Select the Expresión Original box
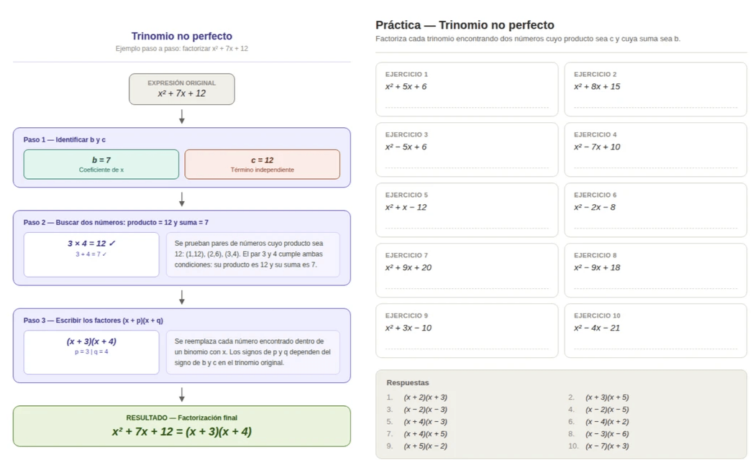Screen dimensions: 753x465 pos(181,89)
